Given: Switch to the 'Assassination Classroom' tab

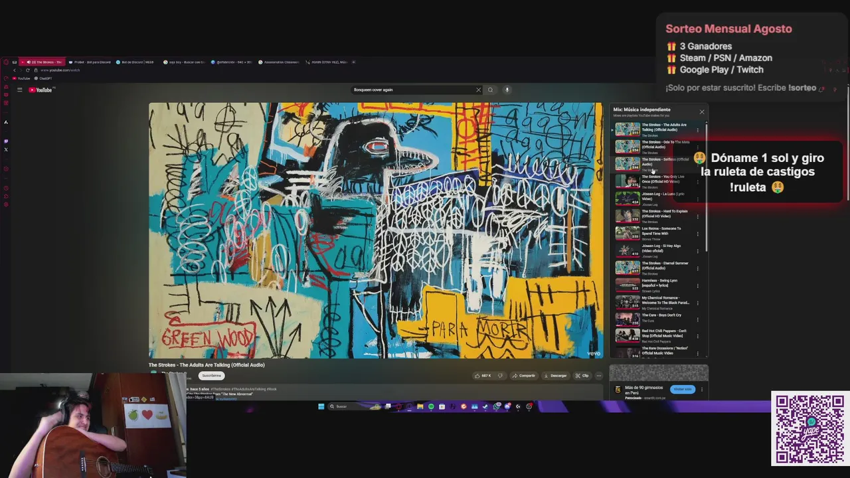Looking at the screenshot, I should 279,62.
